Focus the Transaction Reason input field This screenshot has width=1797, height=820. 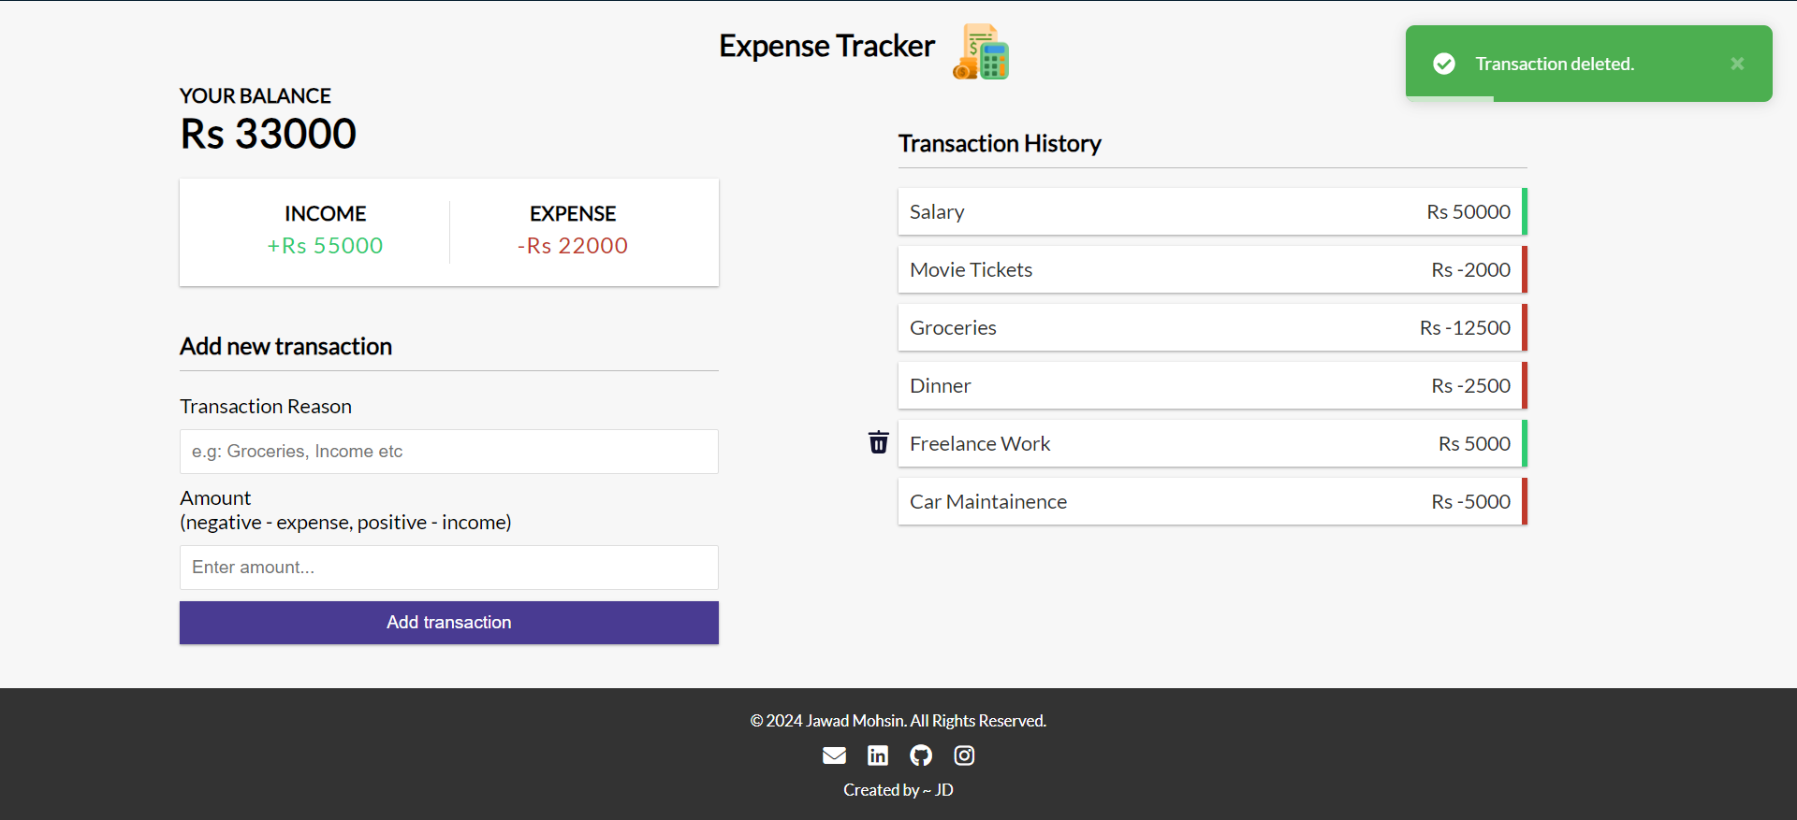(x=449, y=452)
